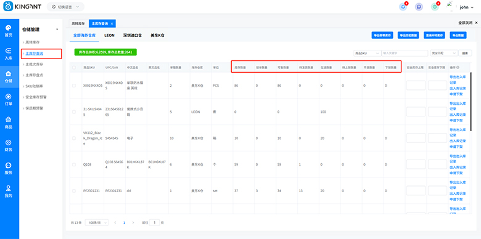Viewport: 481px width, 239px height.
Task: Open the 订单 orders sidebar icon
Action: 9,99
